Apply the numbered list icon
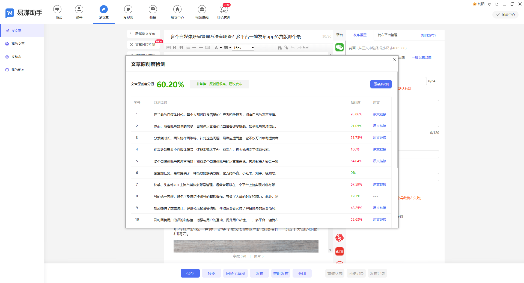This screenshot has width=524, height=283. click(x=188, y=48)
